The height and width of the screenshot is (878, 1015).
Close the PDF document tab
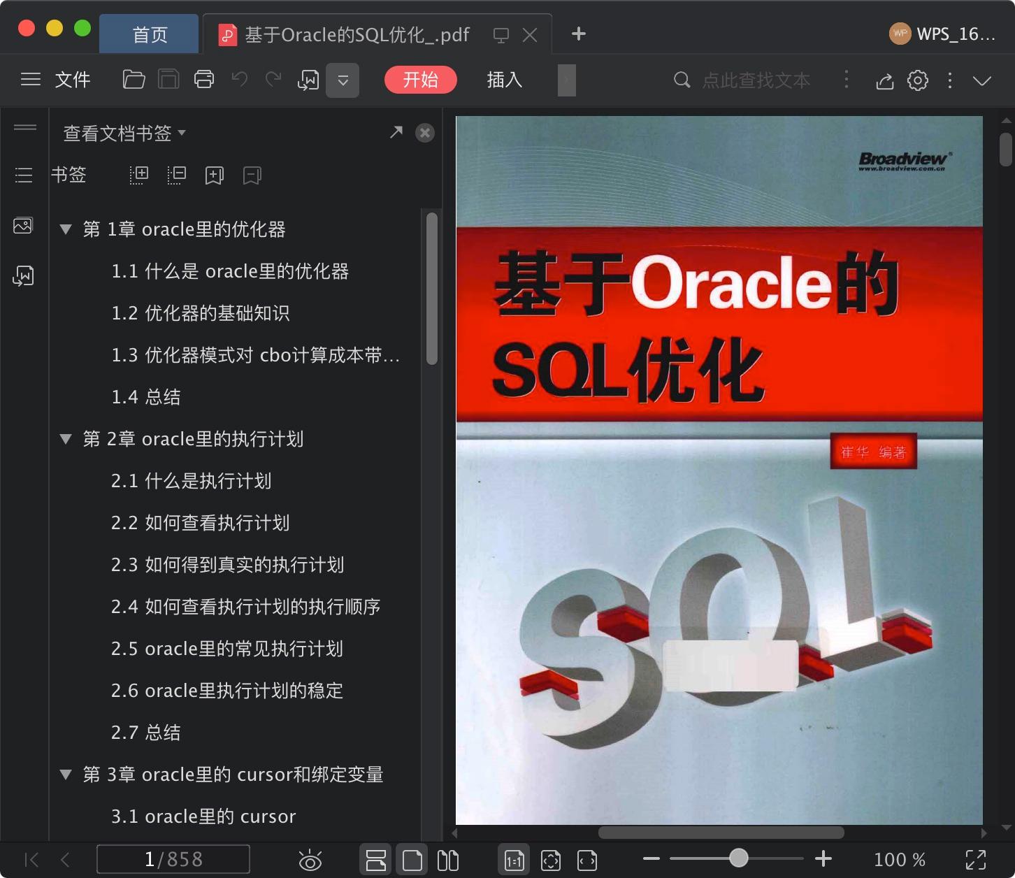click(530, 35)
